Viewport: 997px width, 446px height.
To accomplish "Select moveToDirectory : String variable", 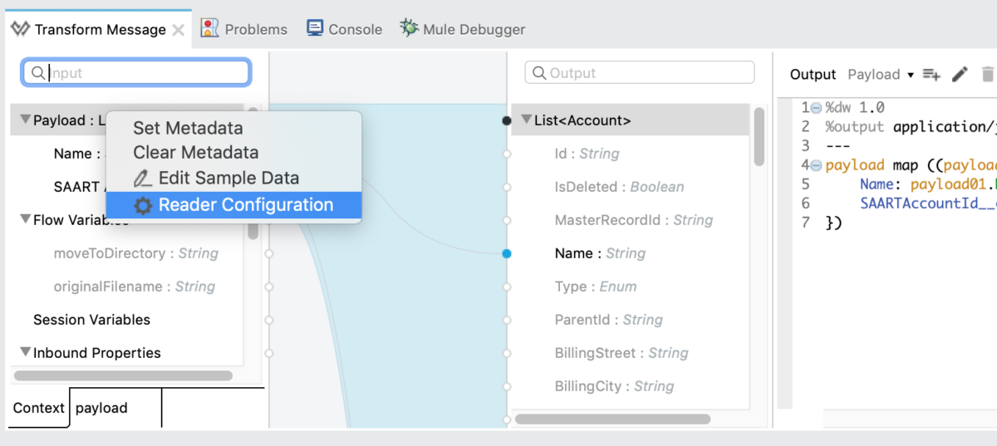I will point(135,253).
